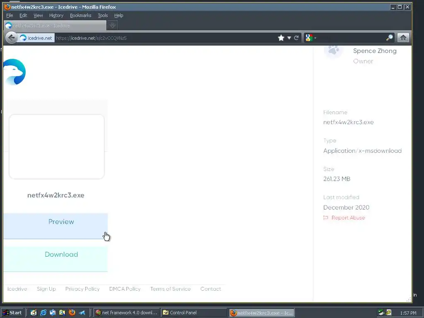Select the netfx4w2krc3.exe Icedrive browser tab

click(x=55, y=26)
